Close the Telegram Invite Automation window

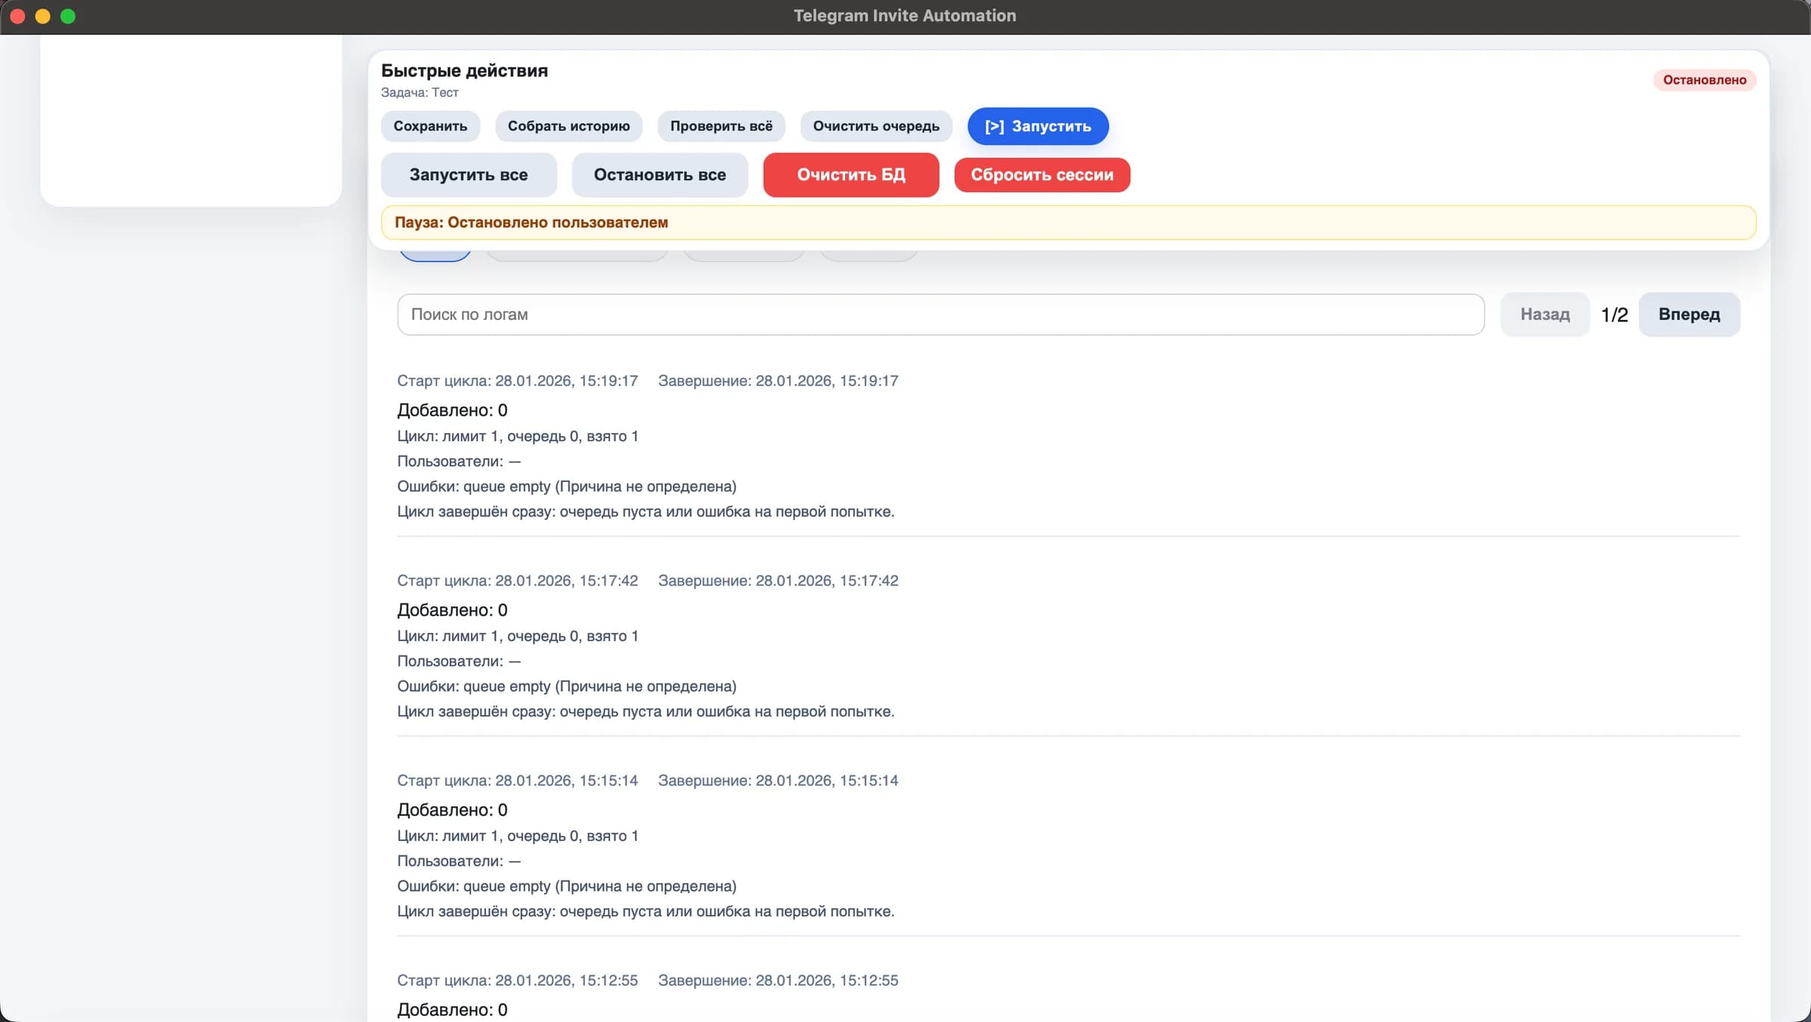pyautogui.click(x=18, y=16)
